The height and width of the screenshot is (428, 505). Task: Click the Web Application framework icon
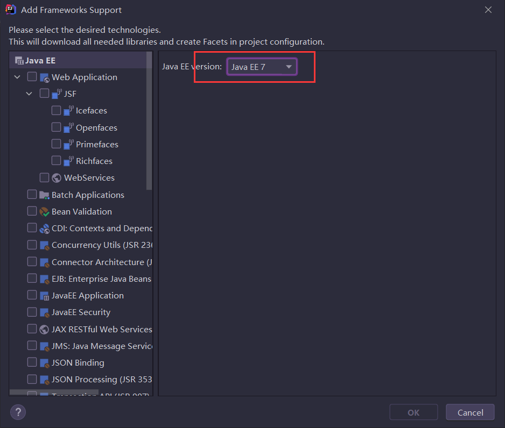[45, 77]
